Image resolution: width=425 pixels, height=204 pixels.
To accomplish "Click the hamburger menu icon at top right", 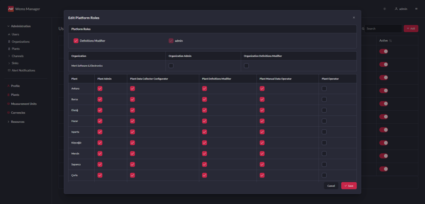I will point(416,9).
